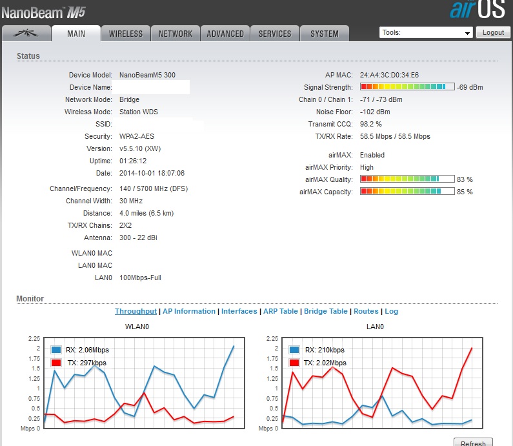Click the Signal Strength bar
The width and height of the screenshot is (513, 446).
(x=407, y=86)
